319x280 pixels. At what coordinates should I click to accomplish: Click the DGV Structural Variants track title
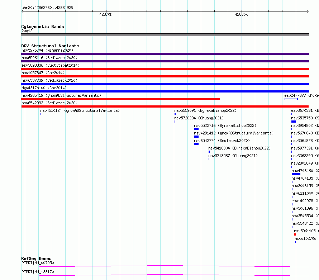click(50, 46)
